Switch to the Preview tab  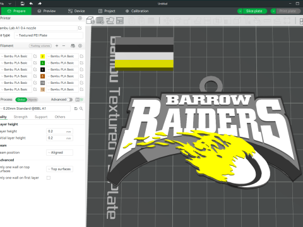click(47, 11)
